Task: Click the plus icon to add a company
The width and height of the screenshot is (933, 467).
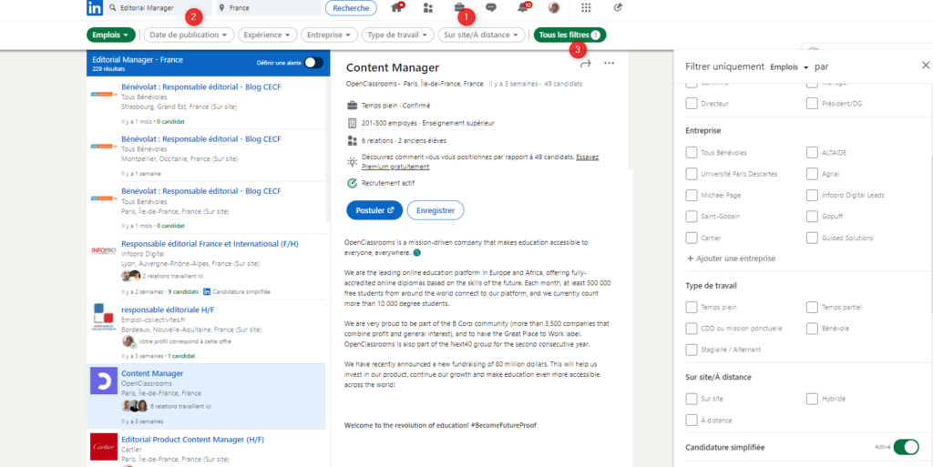Action: 691,259
